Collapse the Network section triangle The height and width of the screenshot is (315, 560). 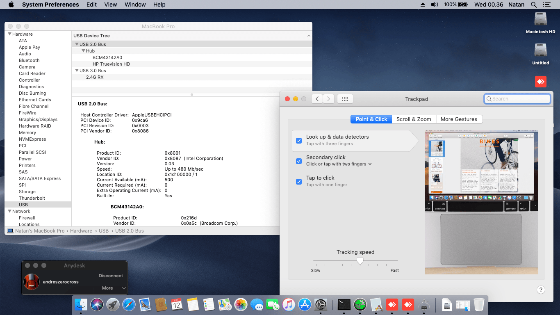(x=9, y=211)
